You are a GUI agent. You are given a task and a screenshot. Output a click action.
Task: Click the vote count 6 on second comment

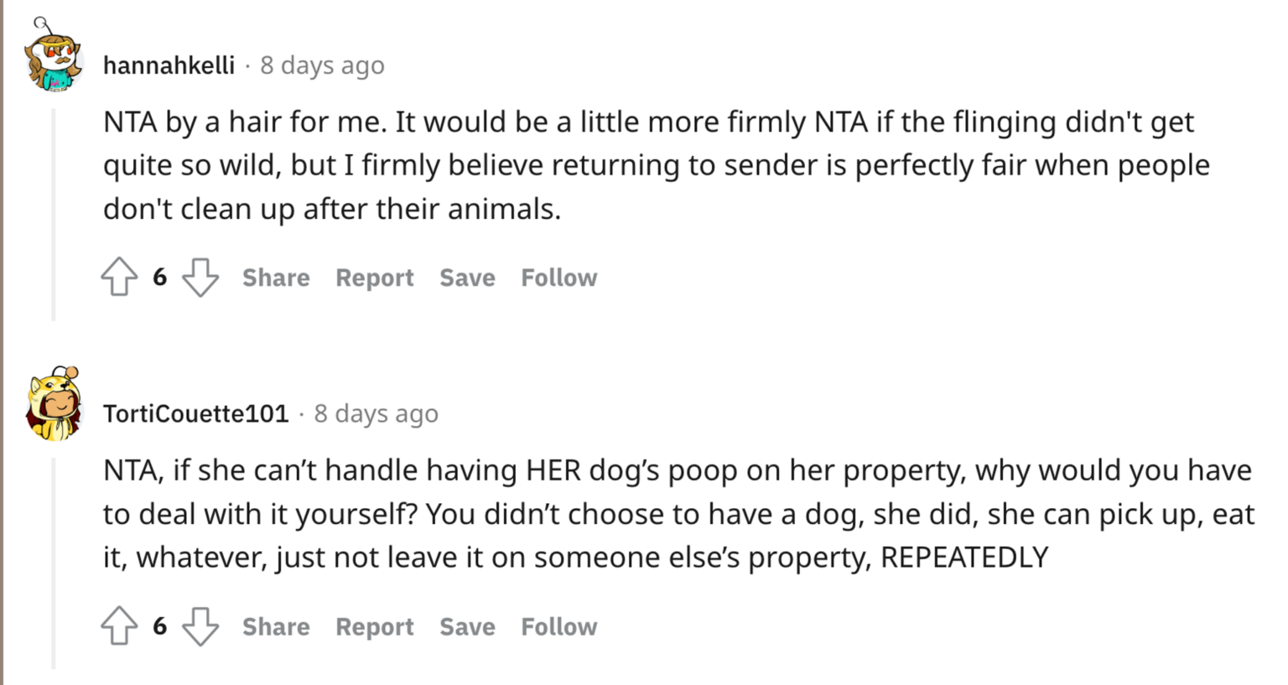[159, 625]
